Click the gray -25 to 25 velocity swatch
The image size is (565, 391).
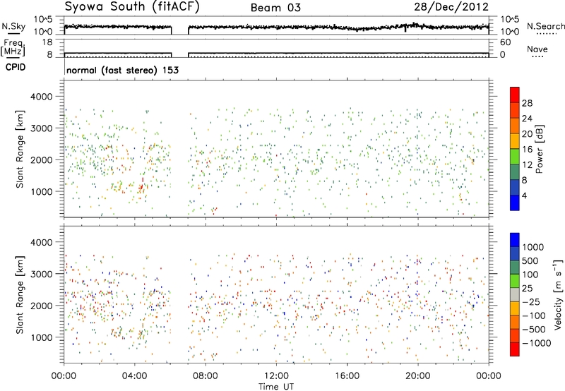click(x=515, y=294)
